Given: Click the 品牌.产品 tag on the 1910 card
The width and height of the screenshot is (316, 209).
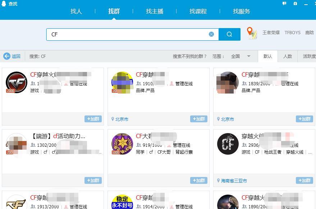Looking at the screenshot, I should (x=145, y=90).
